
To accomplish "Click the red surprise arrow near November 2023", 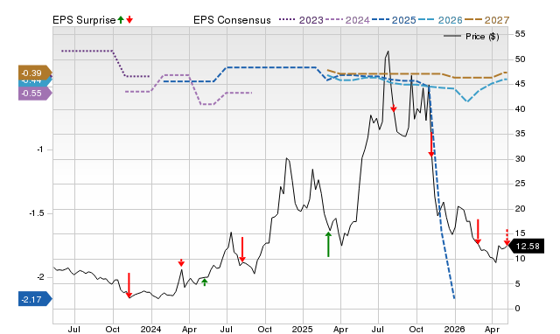I will (129, 285).
